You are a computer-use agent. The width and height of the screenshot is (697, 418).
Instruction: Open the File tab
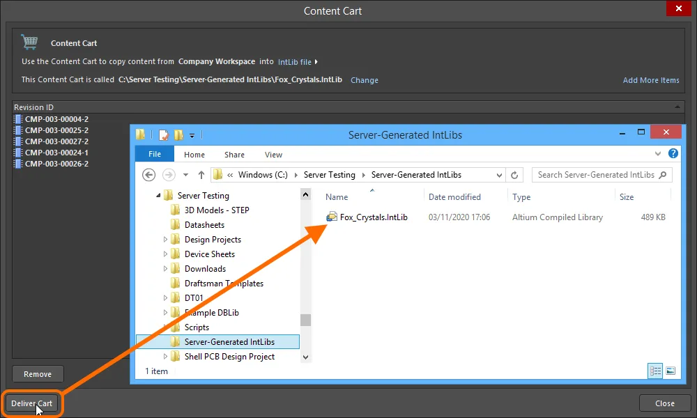click(x=155, y=154)
